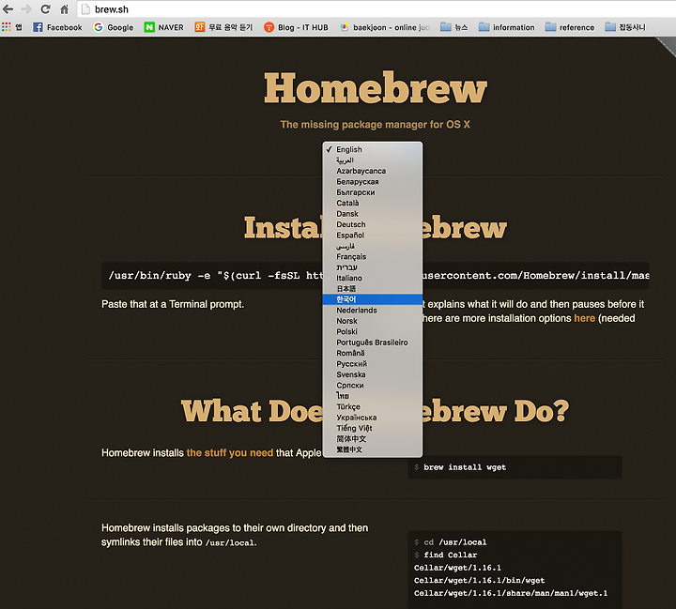Open the reference bookmark folder

570,27
